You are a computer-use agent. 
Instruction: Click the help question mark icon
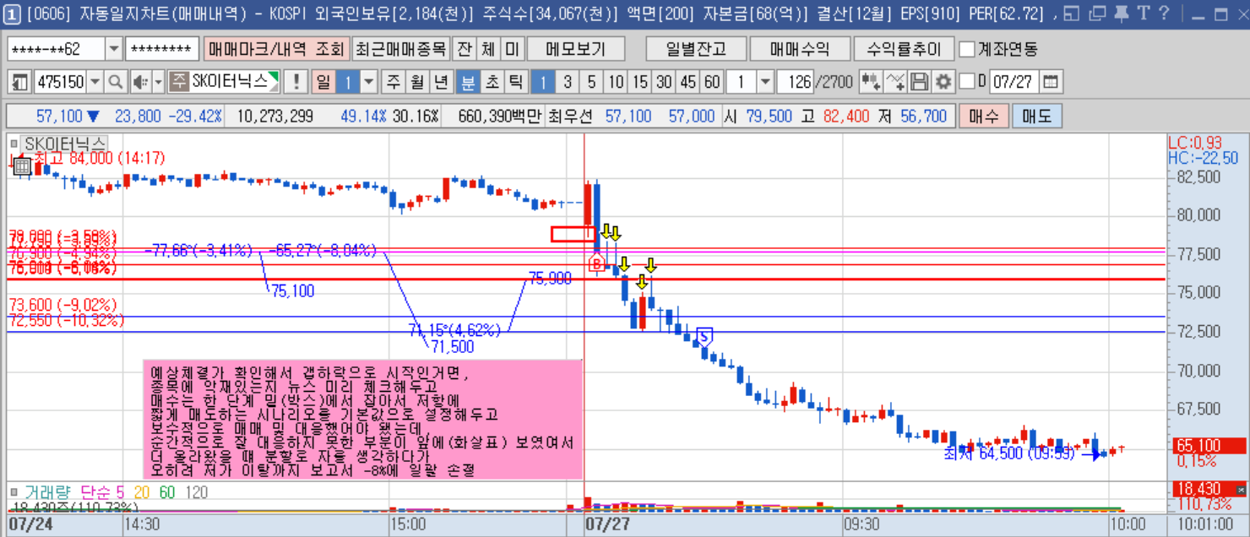[x=1163, y=13]
